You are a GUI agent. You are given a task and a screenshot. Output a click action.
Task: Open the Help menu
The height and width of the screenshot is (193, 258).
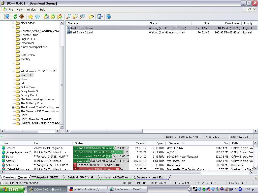(43, 10)
